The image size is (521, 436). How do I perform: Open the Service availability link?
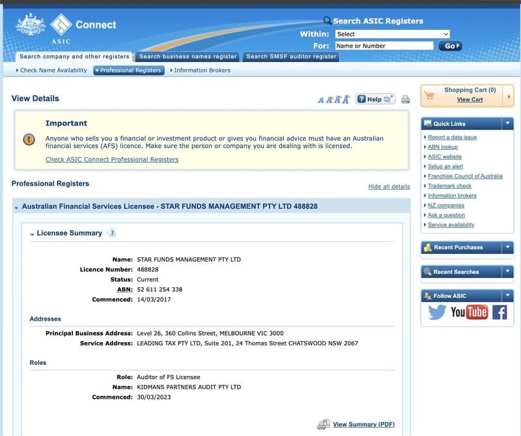click(x=451, y=225)
